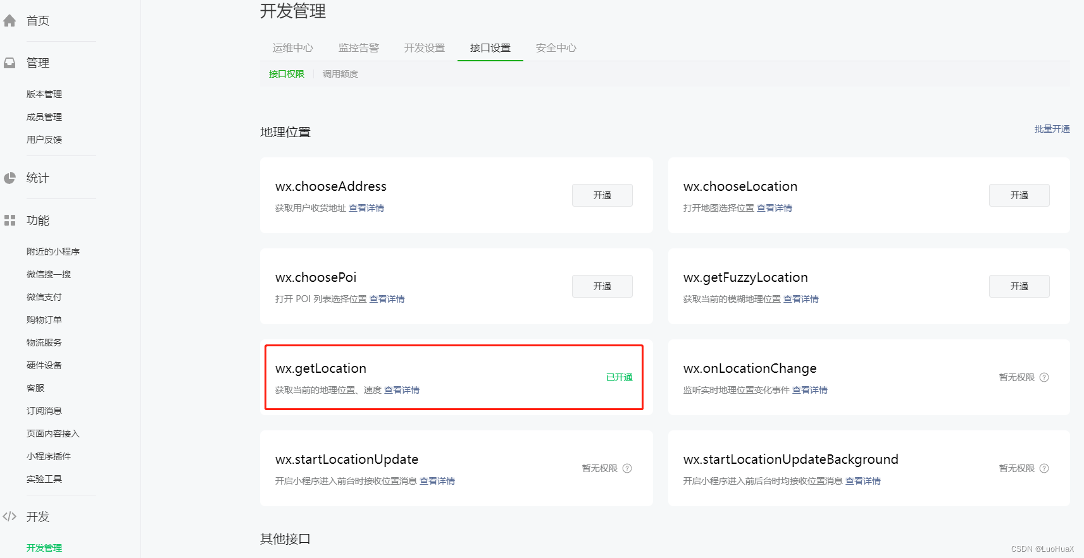Click the help icon for wx.startLocationUpdate
This screenshot has width=1084, height=558.
(x=627, y=468)
